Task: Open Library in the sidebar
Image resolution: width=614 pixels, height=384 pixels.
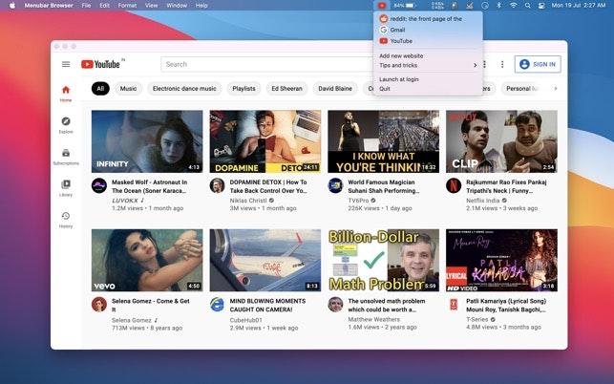Action: 66,187
